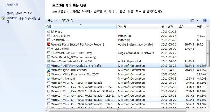210x112 pixels.
Task: Click the Microsoft Office Professional Plus icon
Action: click(48, 74)
